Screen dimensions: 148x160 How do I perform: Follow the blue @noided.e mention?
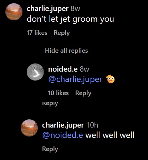click(x=63, y=135)
